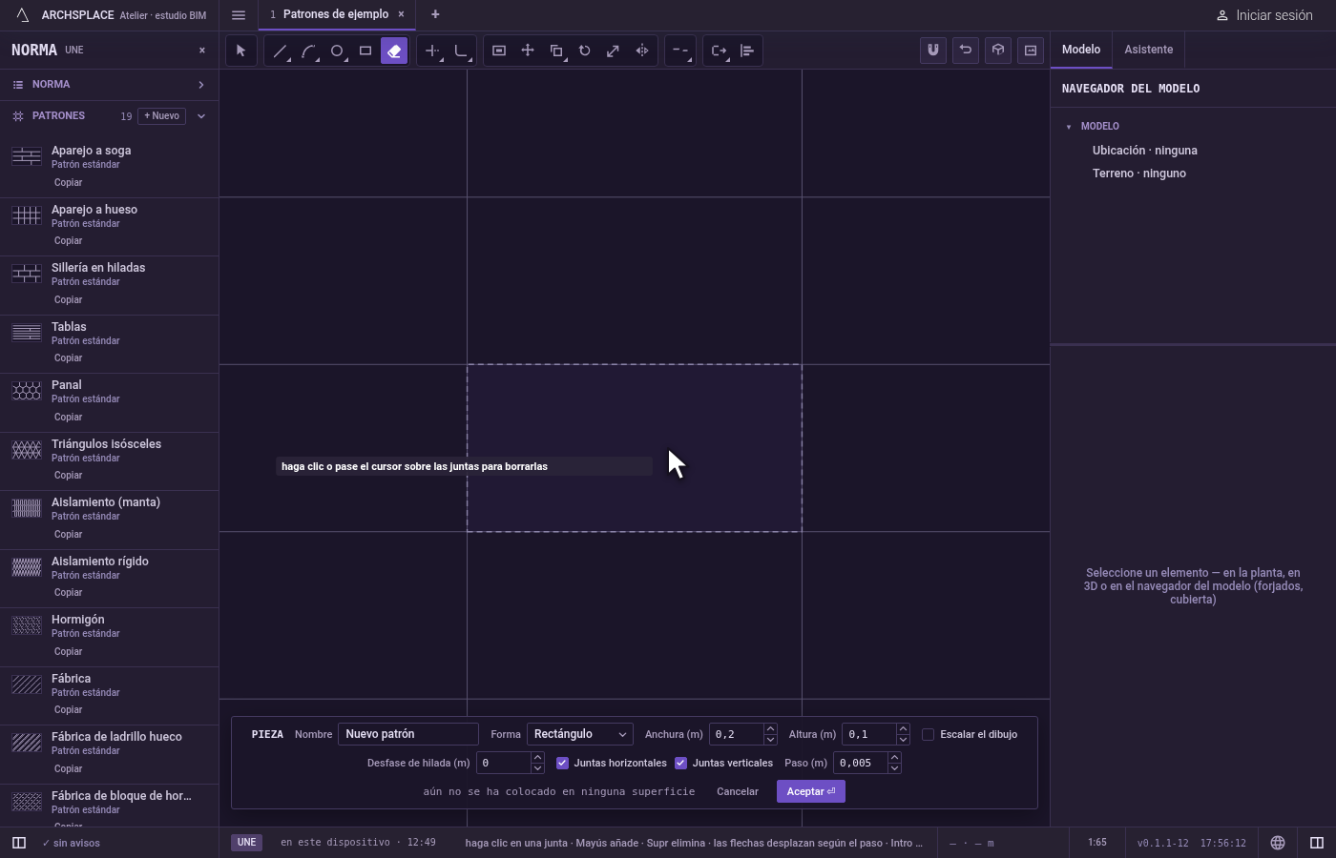The width and height of the screenshot is (1336, 858).
Task: Copy the Aparejo a soga pattern
Action: (68, 182)
